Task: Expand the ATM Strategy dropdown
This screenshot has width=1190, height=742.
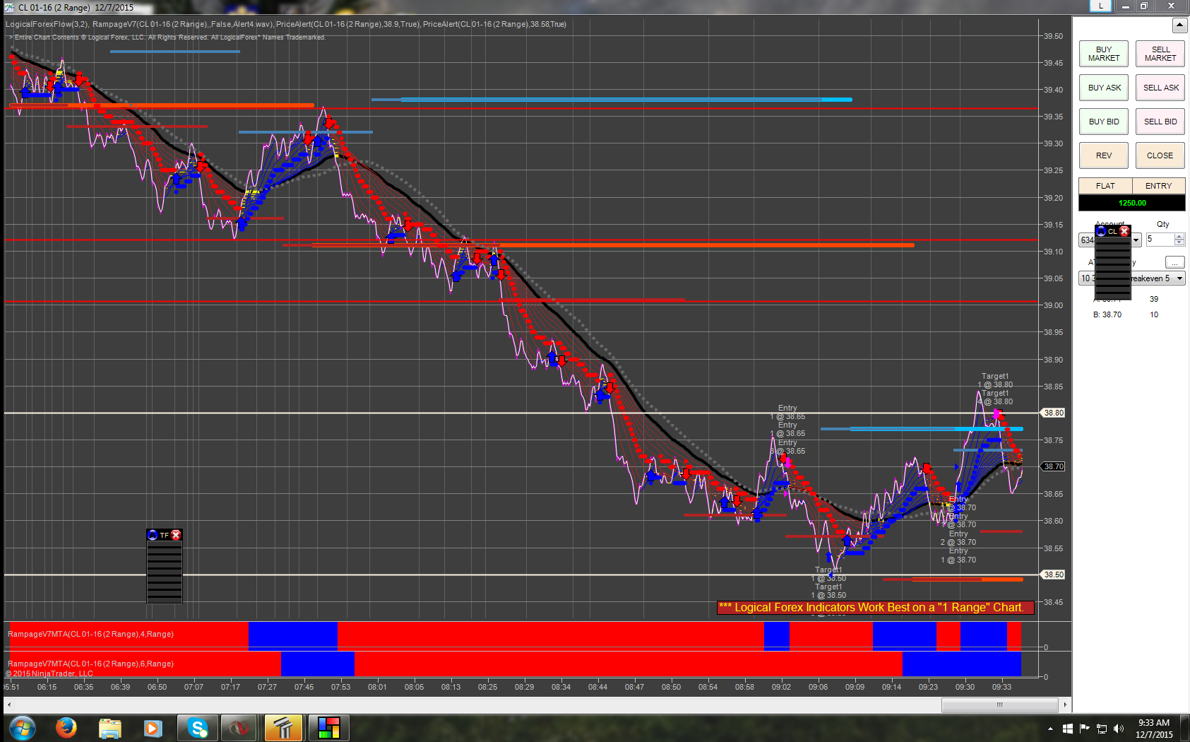Action: coord(1179,278)
